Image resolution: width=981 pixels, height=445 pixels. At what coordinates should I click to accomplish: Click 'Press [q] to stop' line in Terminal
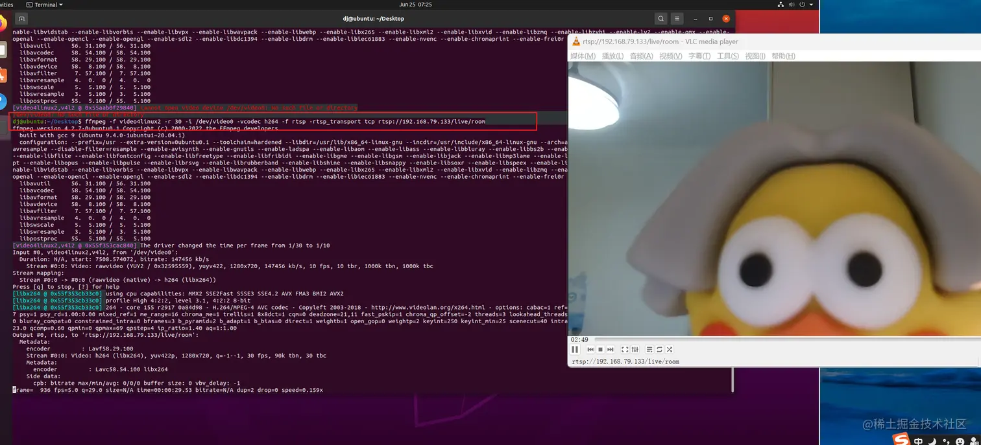[66, 286]
